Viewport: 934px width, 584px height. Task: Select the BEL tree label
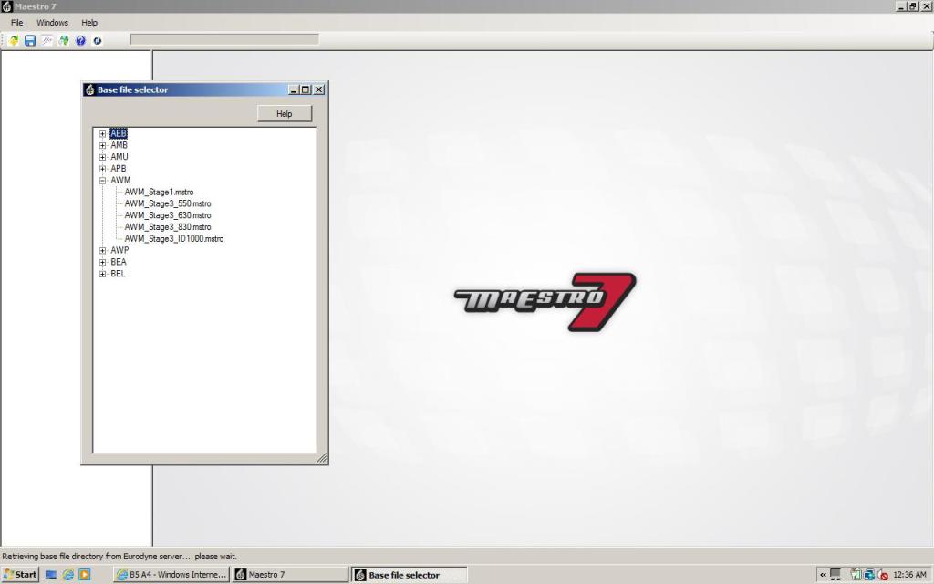tap(118, 274)
